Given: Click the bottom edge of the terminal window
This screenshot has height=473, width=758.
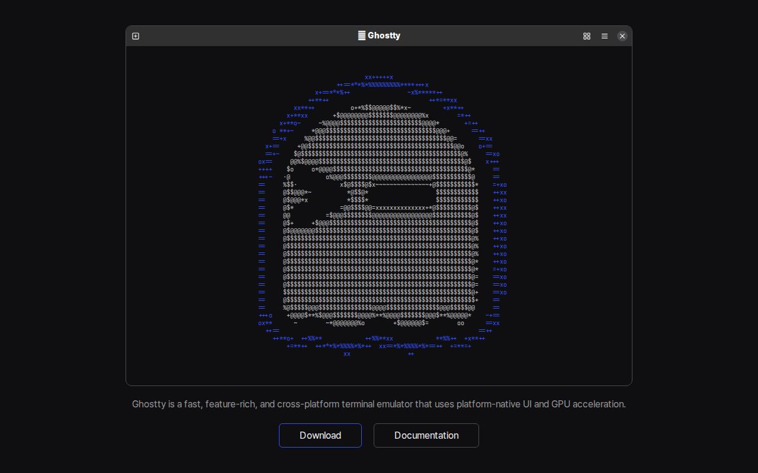Looking at the screenshot, I should pos(379,383).
